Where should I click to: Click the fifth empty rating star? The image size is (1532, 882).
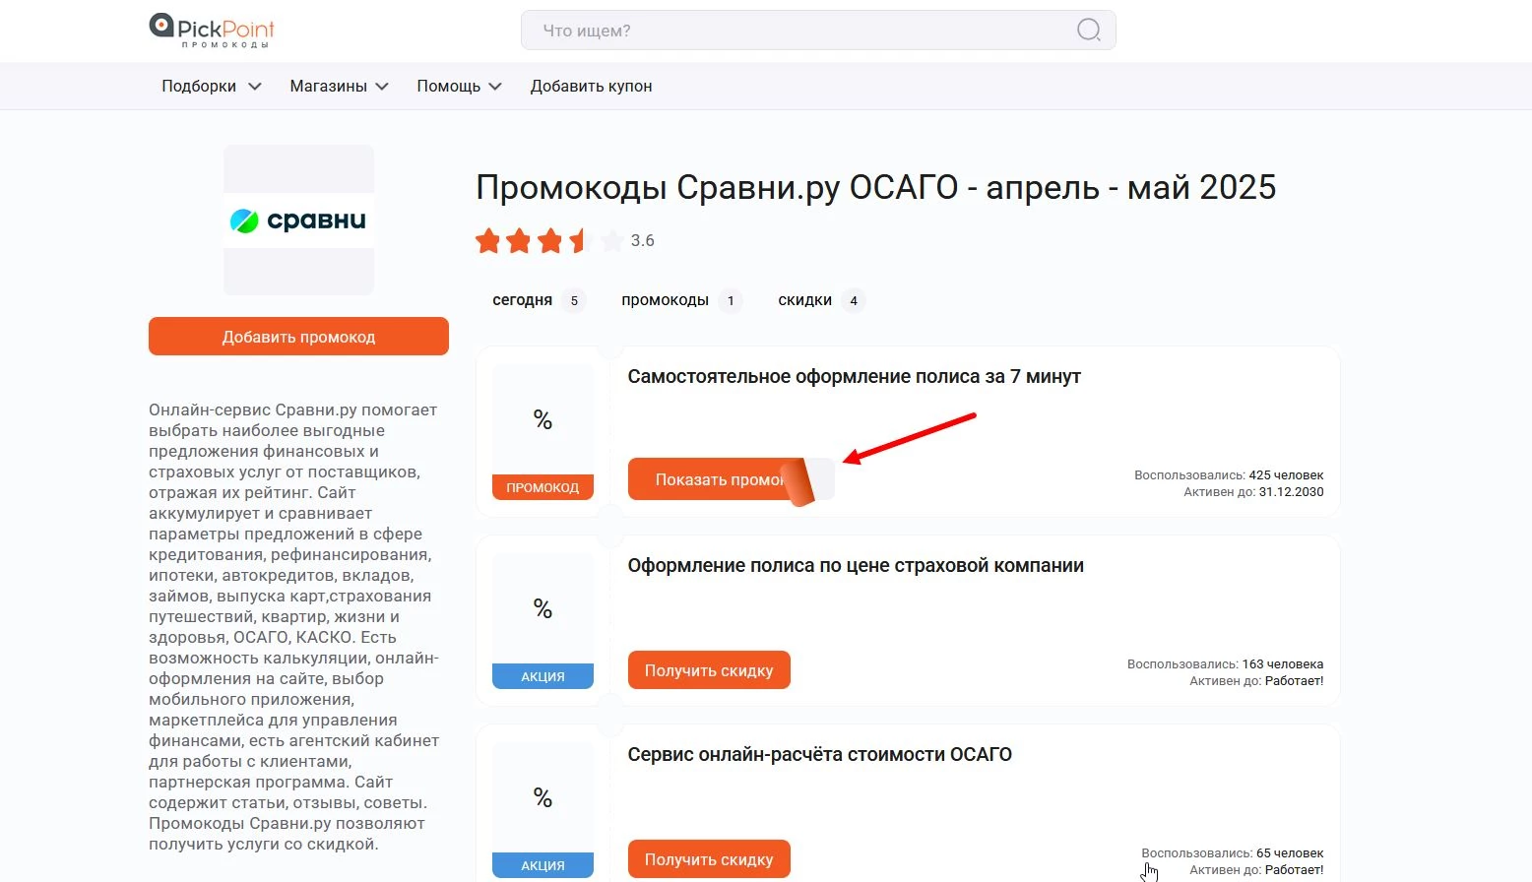point(611,240)
